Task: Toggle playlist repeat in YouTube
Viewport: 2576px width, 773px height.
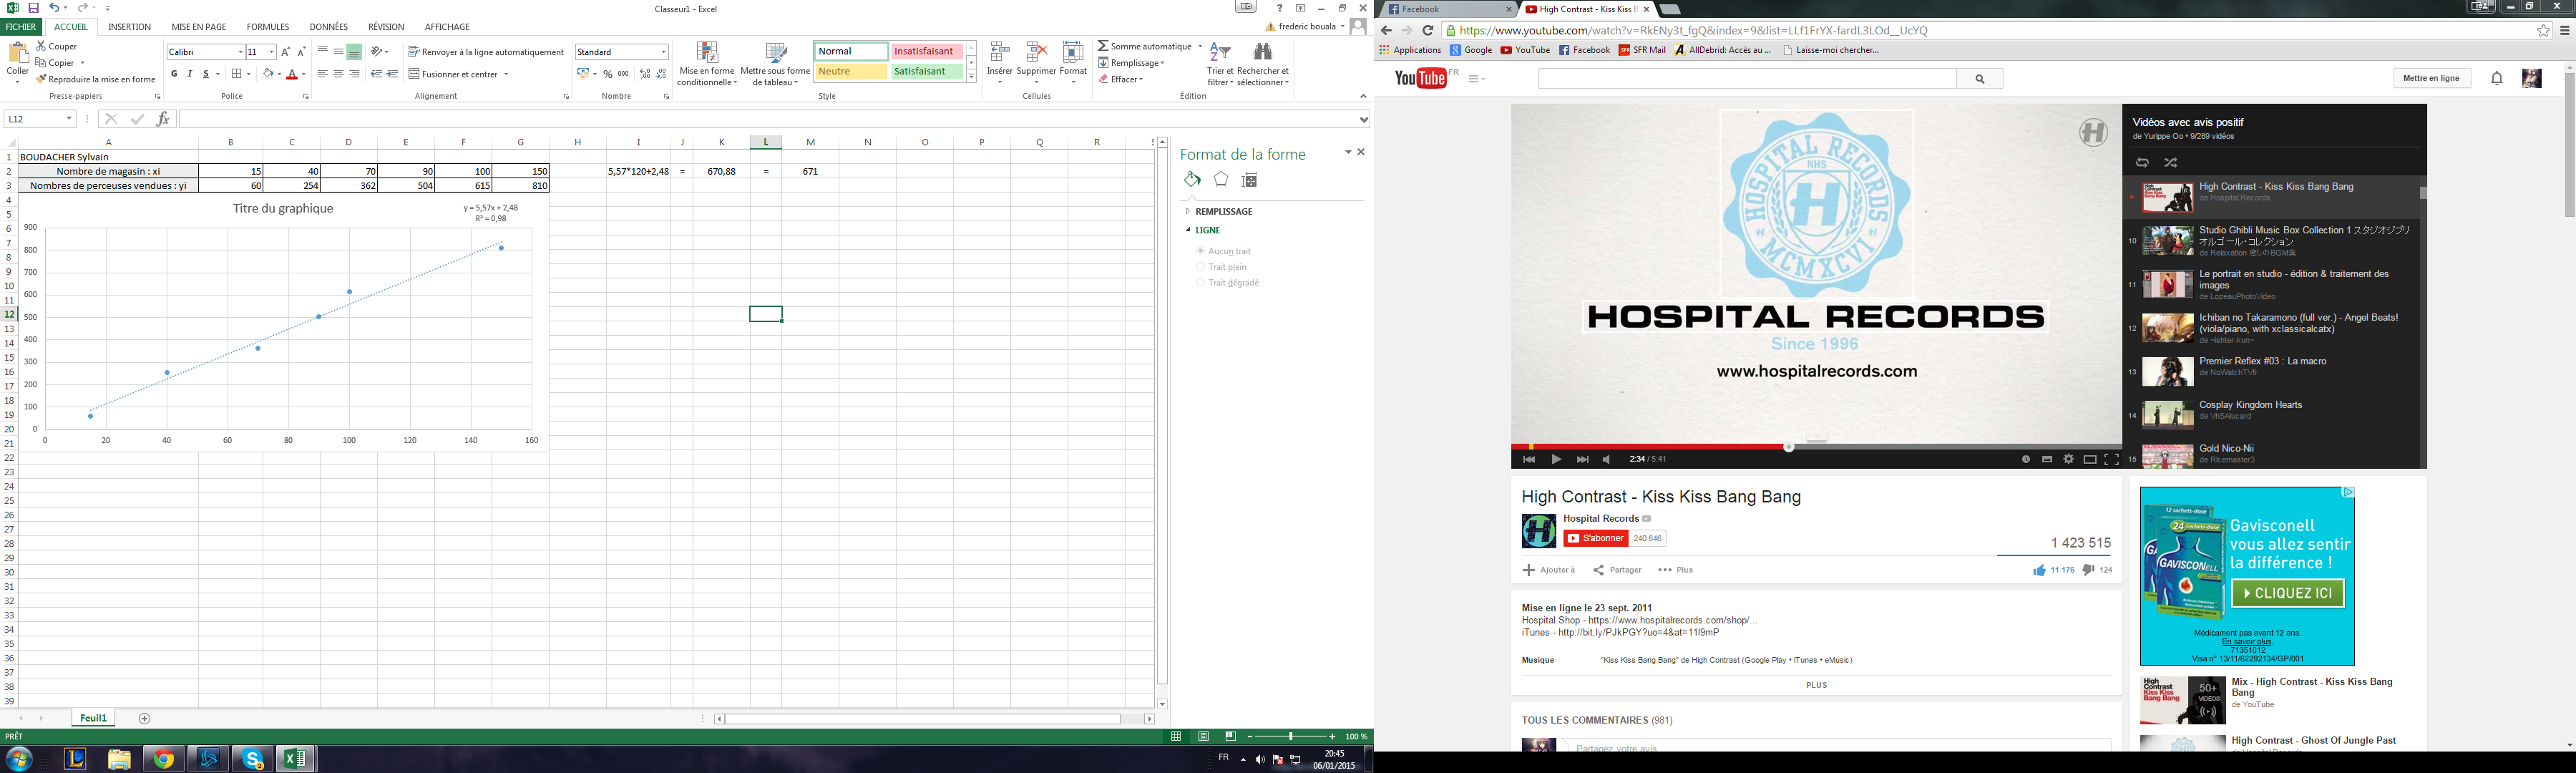Action: coord(2142,162)
